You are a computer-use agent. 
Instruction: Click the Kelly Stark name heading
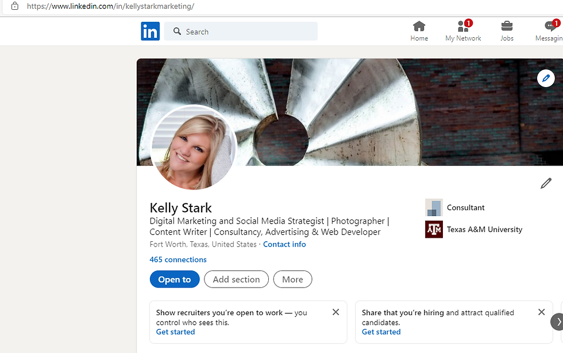[x=180, y=208]
